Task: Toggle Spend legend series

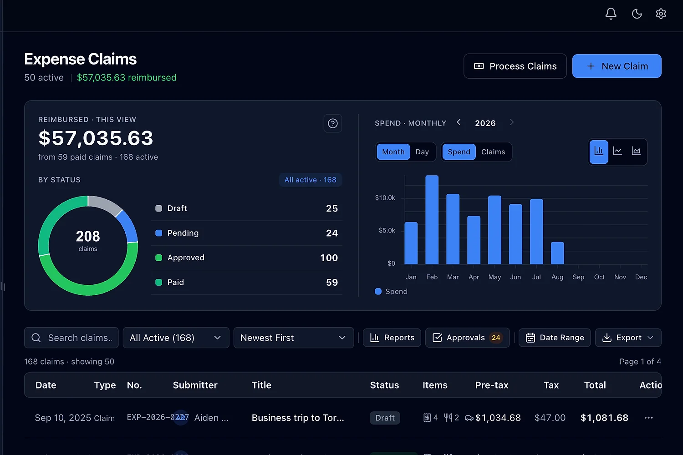Action: point(391,292)
